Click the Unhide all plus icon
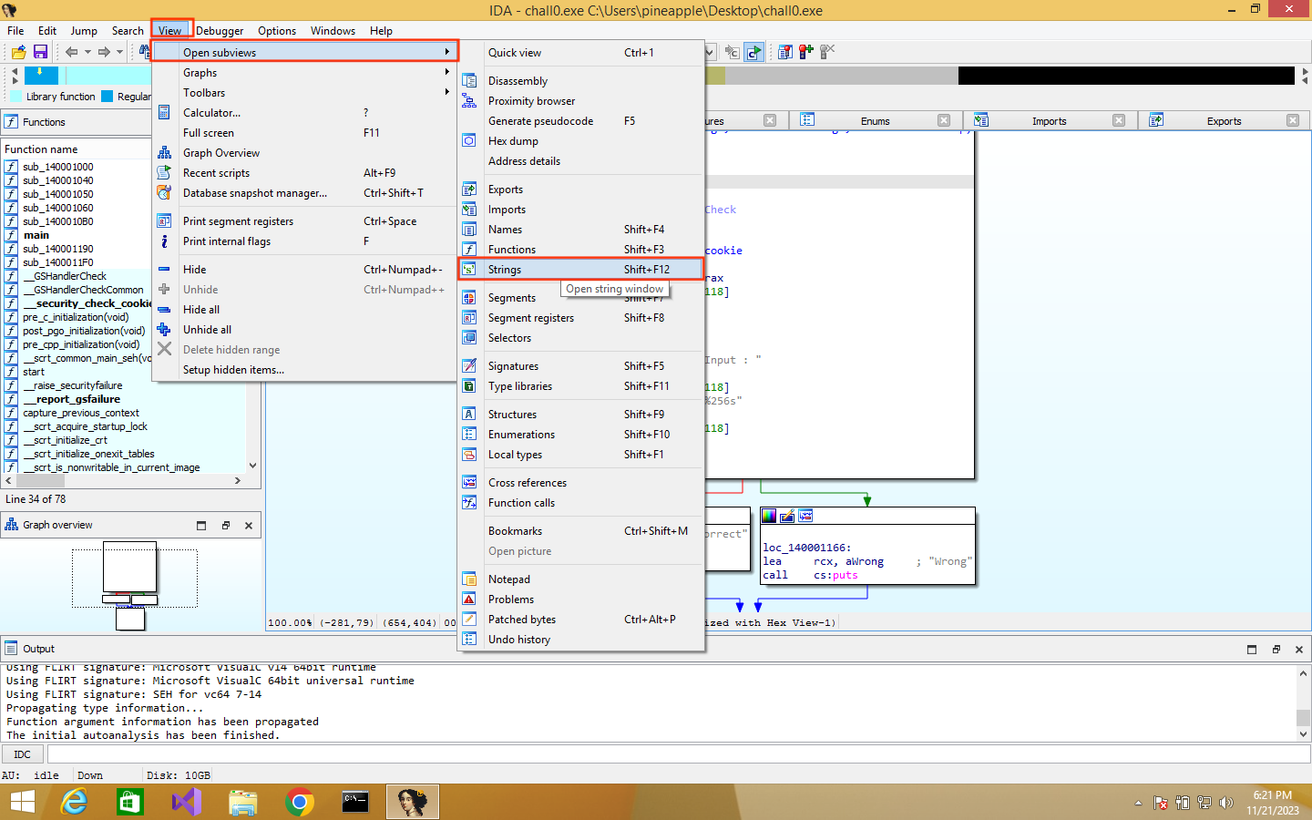The image size is (1312, 820). pyautogui.click(x=164, y=329)
